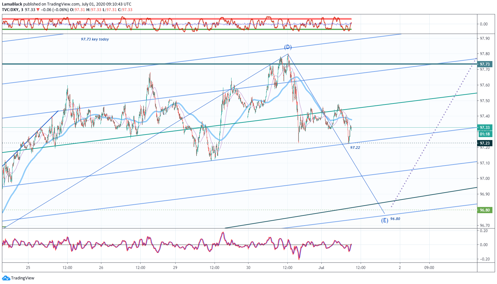The height and width of the screenshot is (284, 497).
Task: Click the H:97.33 high value
Action: coord(94,10)
